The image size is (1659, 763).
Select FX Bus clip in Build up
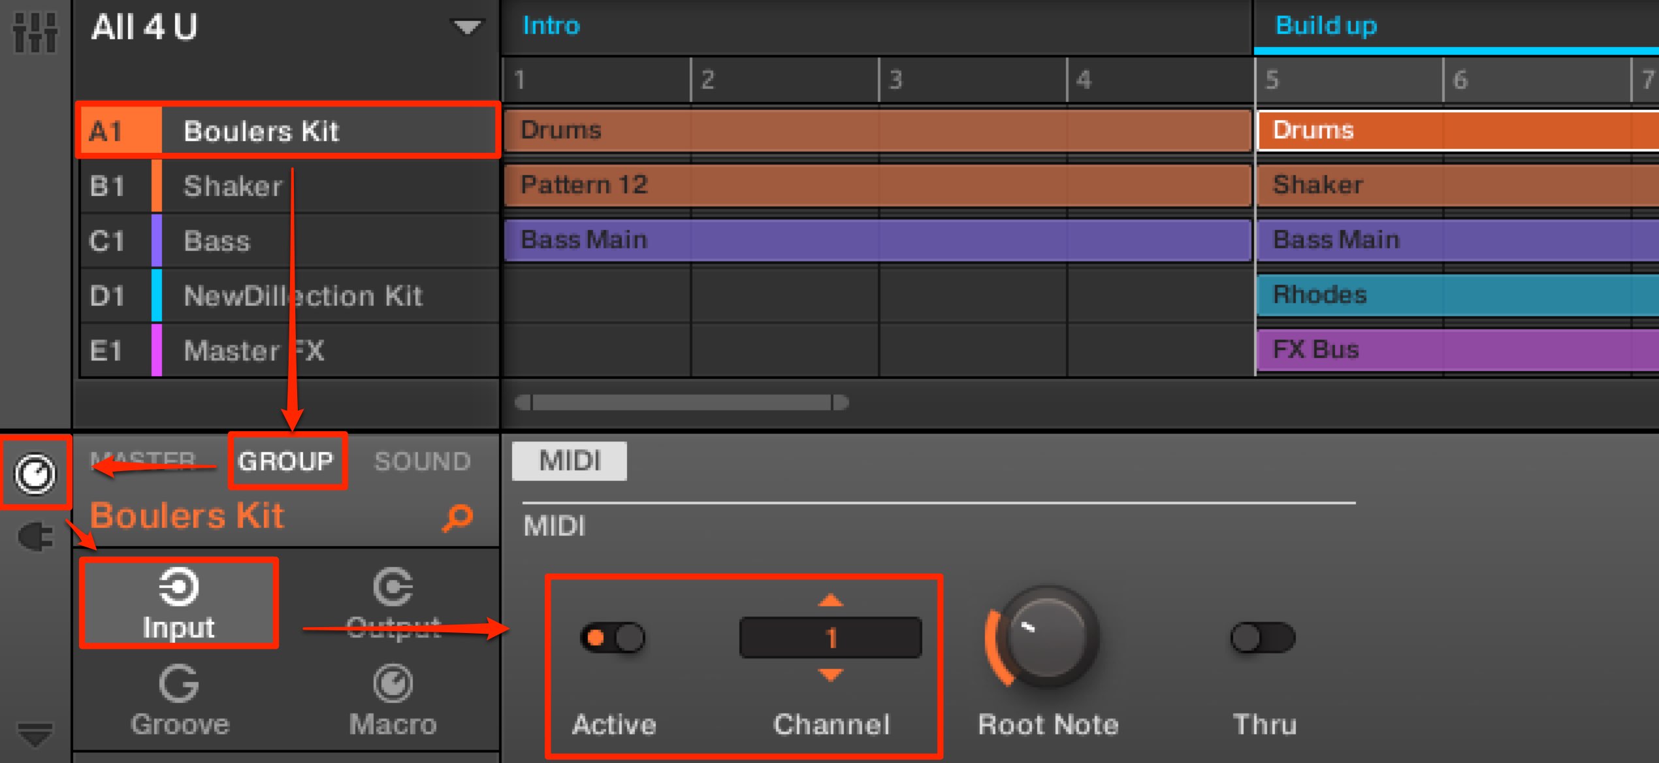point(1458,349)
